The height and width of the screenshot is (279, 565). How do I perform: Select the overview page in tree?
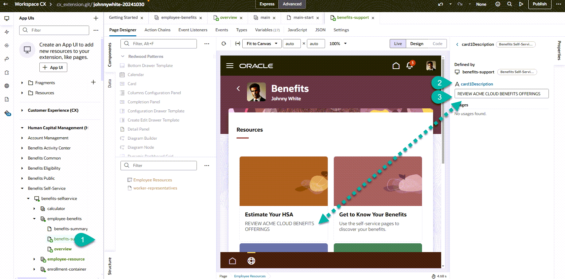coord(63,249)
